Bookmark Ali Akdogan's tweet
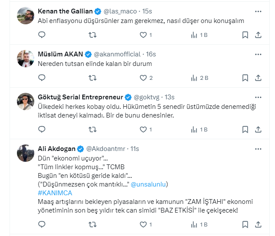275x236 pixels. click(x=245, y=224)
